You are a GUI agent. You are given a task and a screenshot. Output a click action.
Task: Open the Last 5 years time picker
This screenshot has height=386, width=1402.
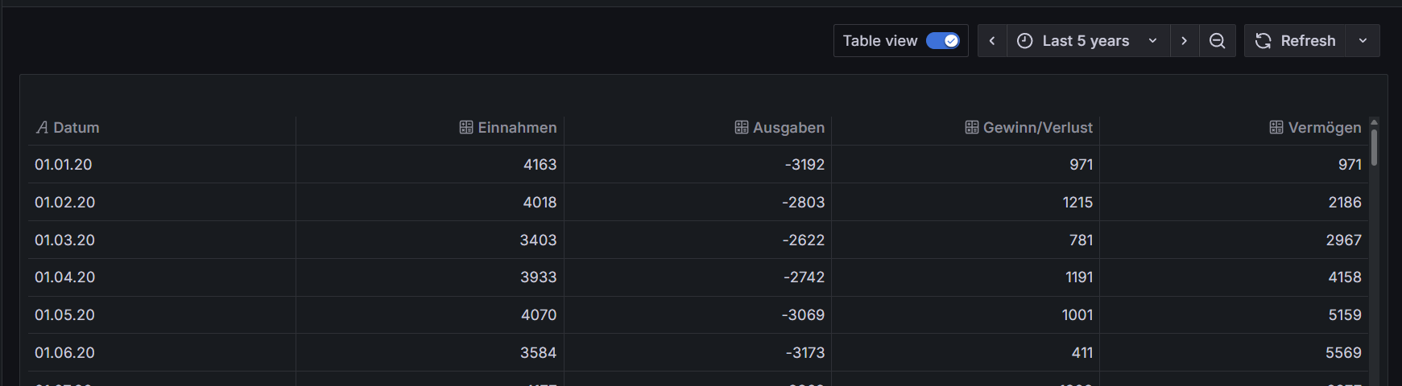[1086, 41]
